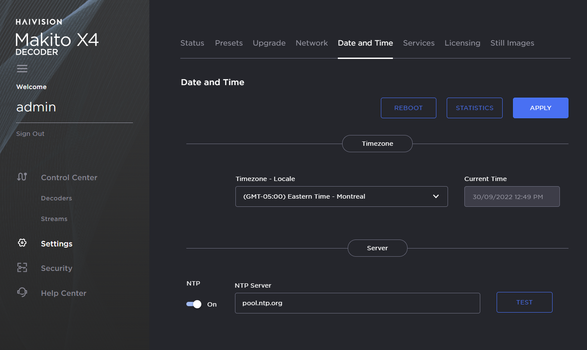Switch to the Still Images tab

(x=512, y=43)
